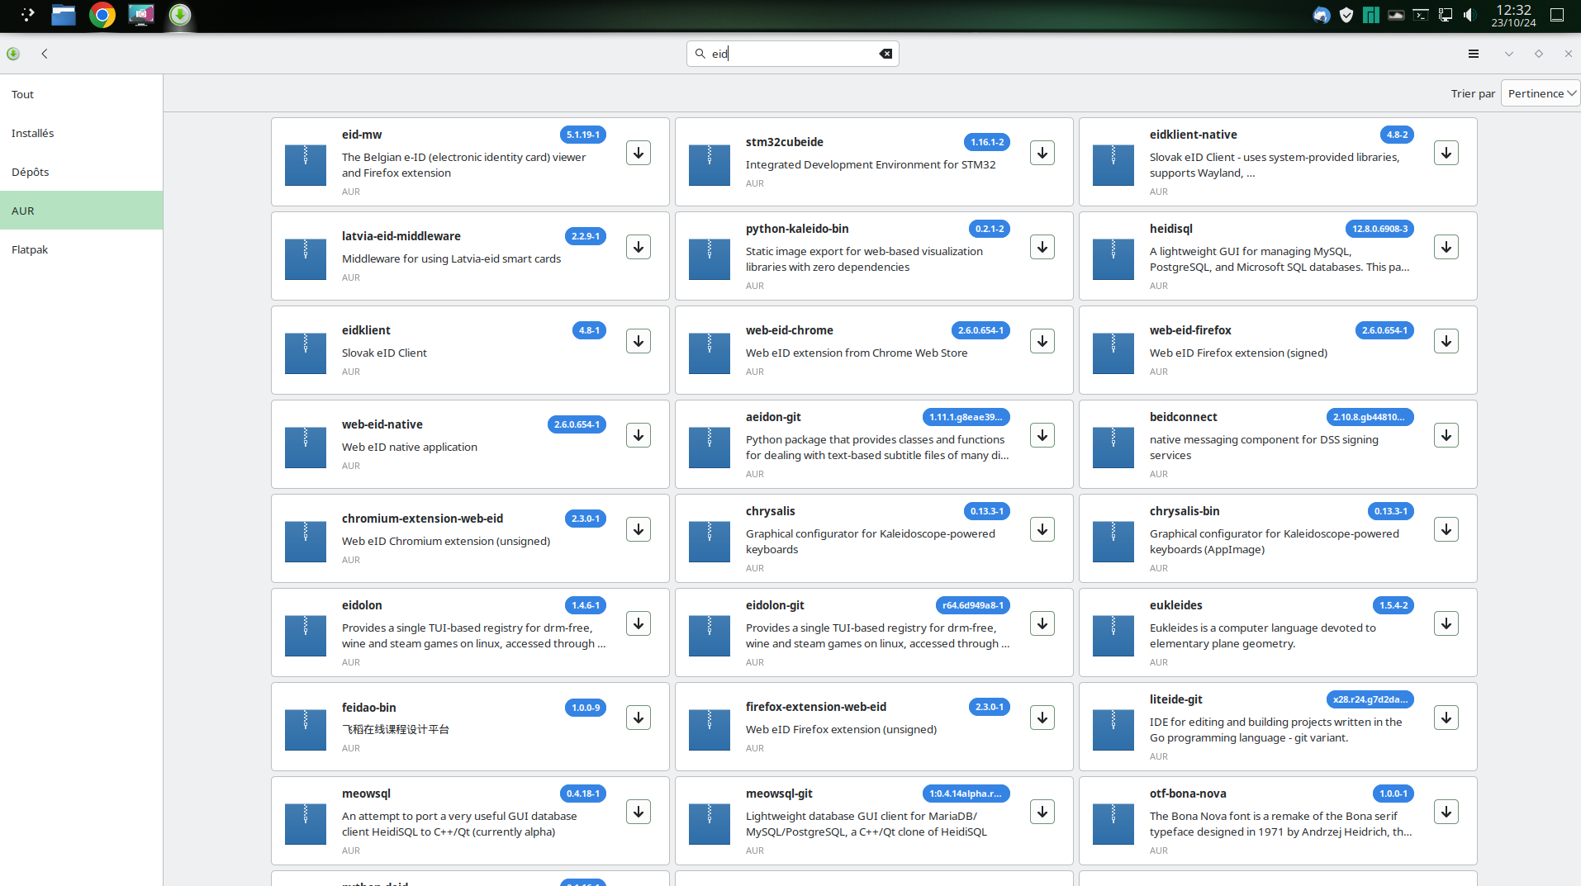The width and height of the screenshot is (1581, 886).
Task: Open beidconnect package details title
Action: (x=1184, y=417)
